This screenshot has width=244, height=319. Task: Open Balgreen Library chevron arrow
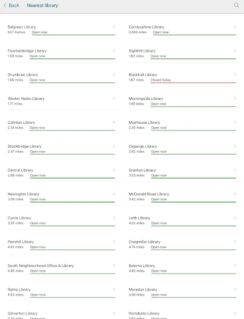[114, 27]
